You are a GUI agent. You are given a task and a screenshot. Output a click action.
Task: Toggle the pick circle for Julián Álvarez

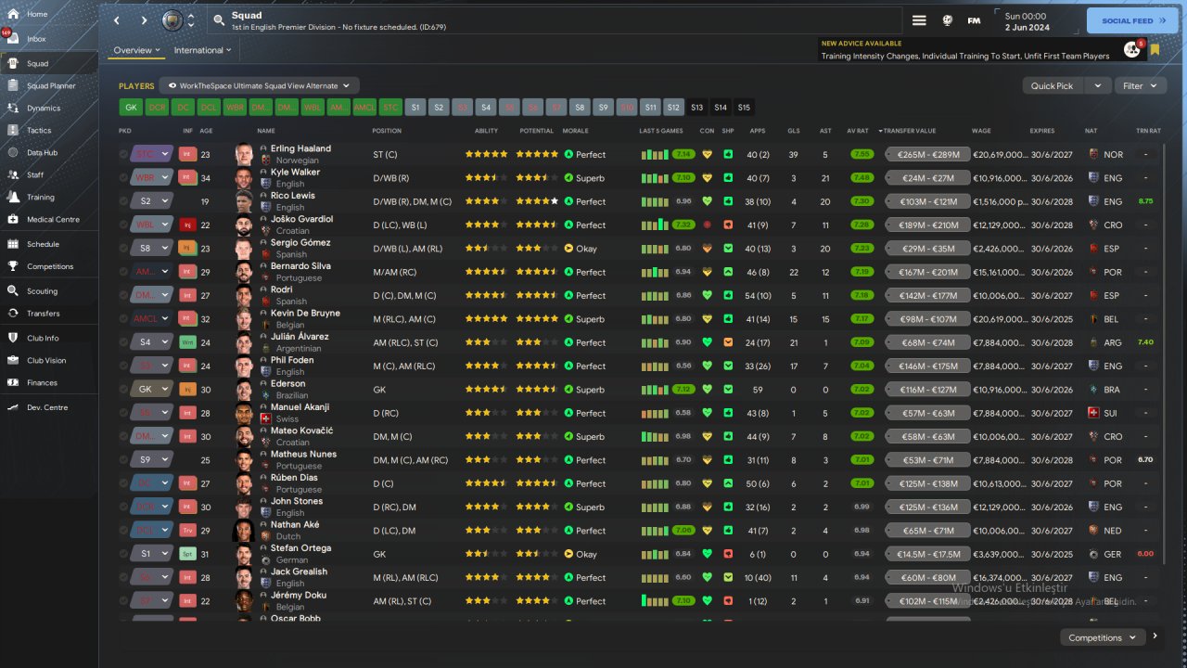[124, 342]
